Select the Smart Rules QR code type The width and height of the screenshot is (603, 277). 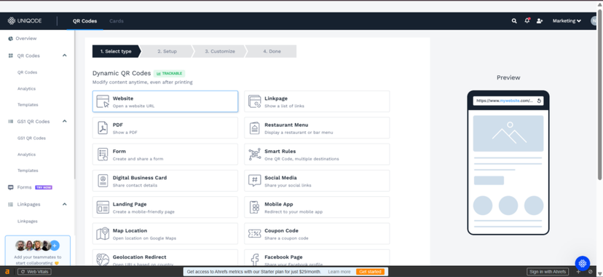point(317,155)
